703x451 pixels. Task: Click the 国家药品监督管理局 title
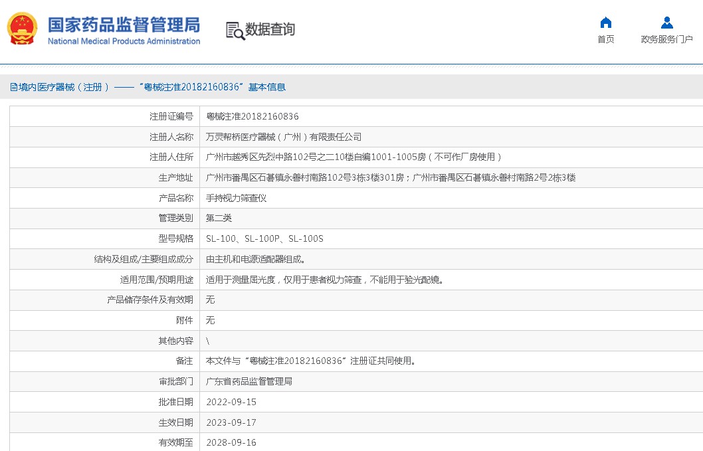click(x=124, y=25)
